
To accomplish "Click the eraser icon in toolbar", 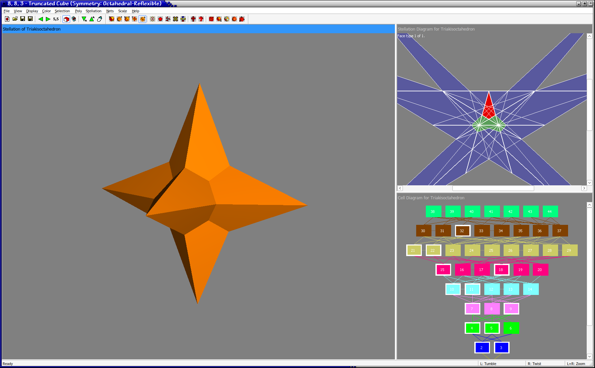I will point(99,19).
